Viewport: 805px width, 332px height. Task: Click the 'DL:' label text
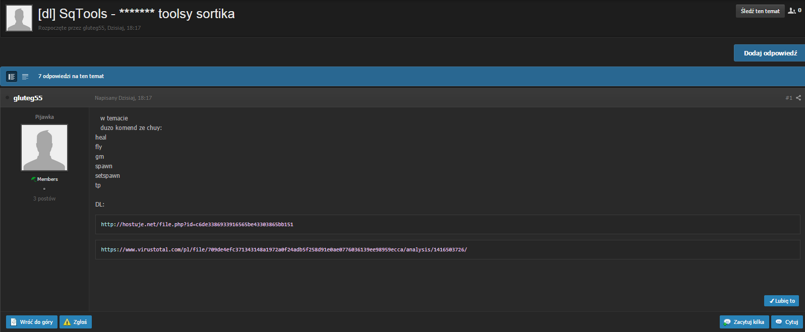pos(100,205)
